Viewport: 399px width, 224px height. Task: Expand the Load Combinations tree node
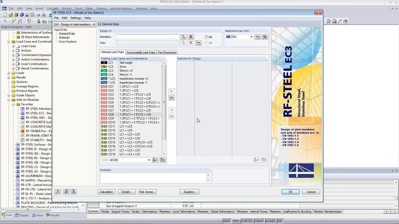tap(13, 64)
